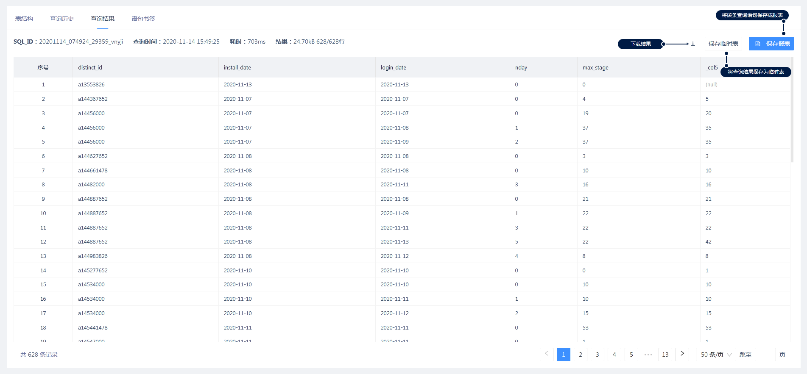807x374 pixels.
Task: Click the previous page arrow
Action: (546, 354)
